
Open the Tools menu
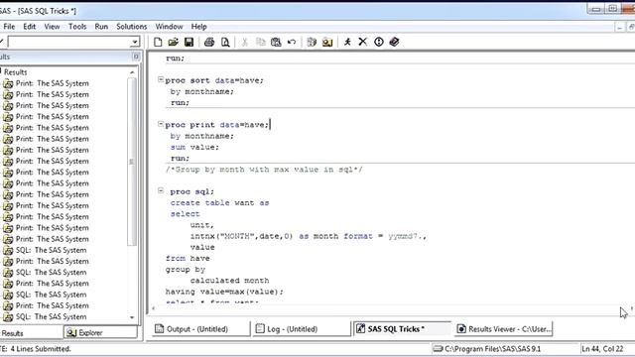pos(77,27)
